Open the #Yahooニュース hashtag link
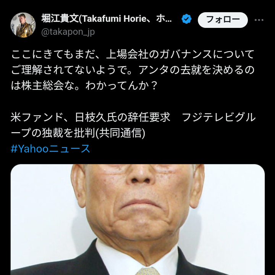275x275 pixels. [x=50, y=149]
